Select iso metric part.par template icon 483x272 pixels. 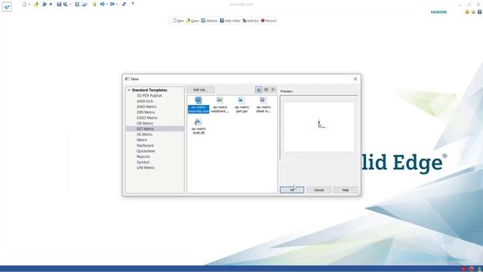[x=241, y=105]
